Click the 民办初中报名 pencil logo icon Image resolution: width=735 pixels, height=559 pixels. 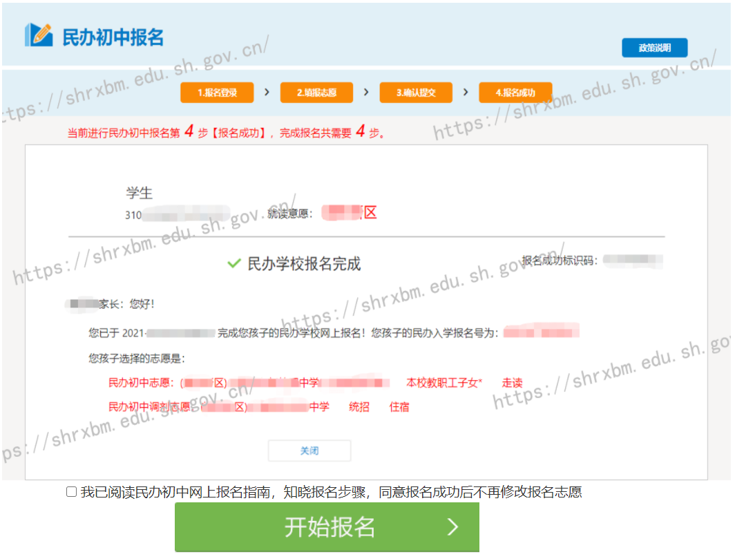(39, 35)
